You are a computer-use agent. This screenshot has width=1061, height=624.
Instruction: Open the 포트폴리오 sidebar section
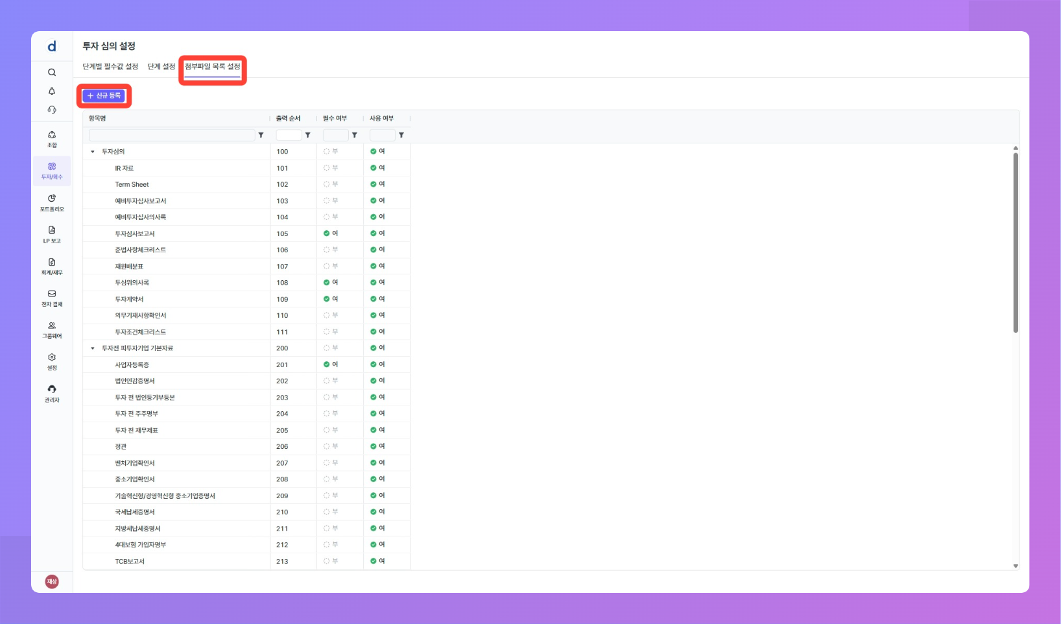pos(52,202)
